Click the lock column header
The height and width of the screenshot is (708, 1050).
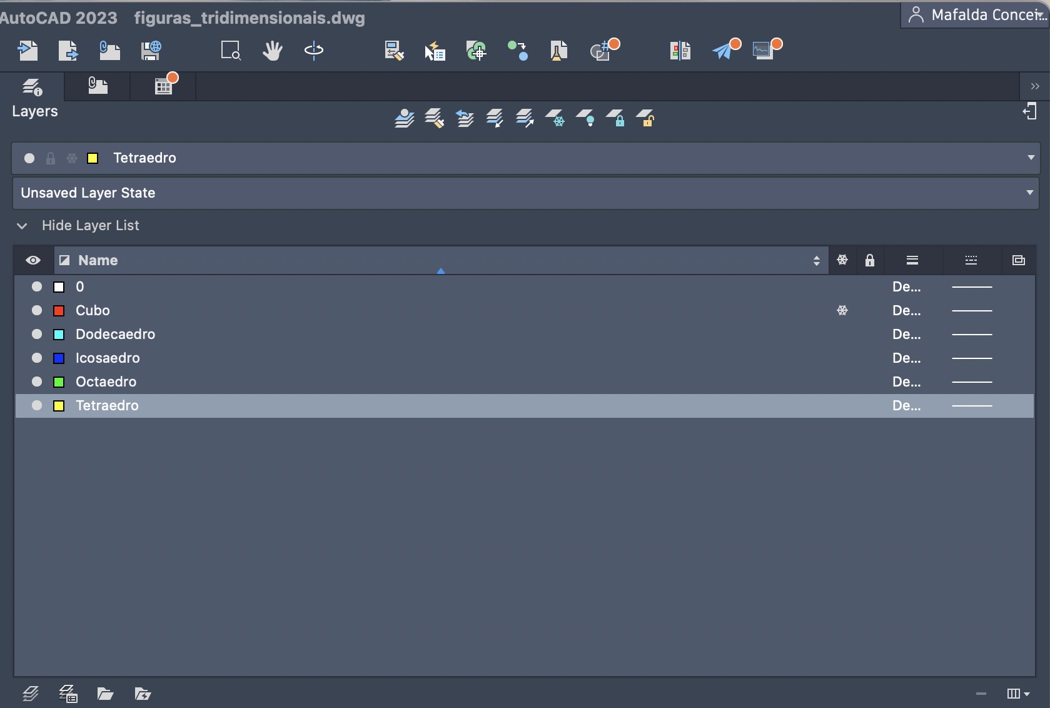tap(869, 260)
